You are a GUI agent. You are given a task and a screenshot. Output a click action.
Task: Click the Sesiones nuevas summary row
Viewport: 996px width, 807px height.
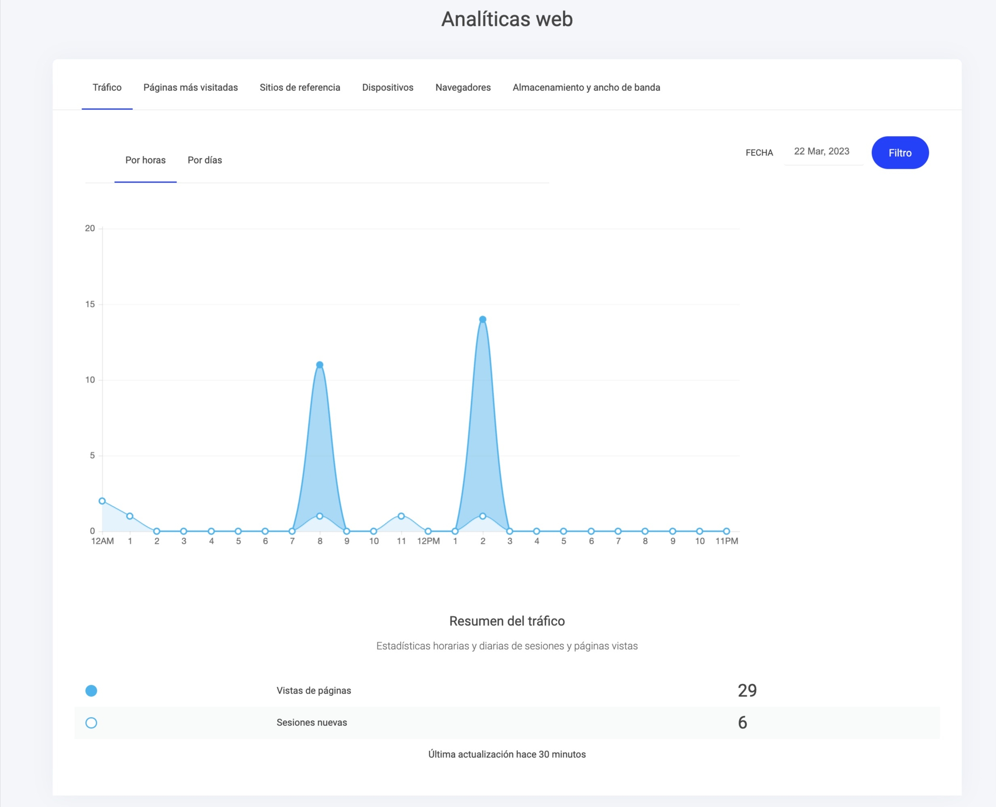point(312,723)
